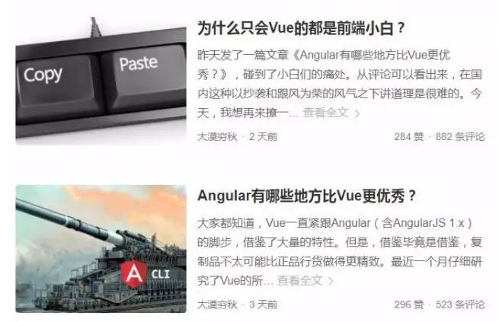Click the second article summary text
The image size is (499, 322).
pos(340,252)
